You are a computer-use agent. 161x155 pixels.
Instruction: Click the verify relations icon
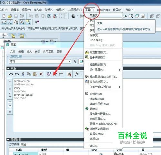[x=69, y=74]
